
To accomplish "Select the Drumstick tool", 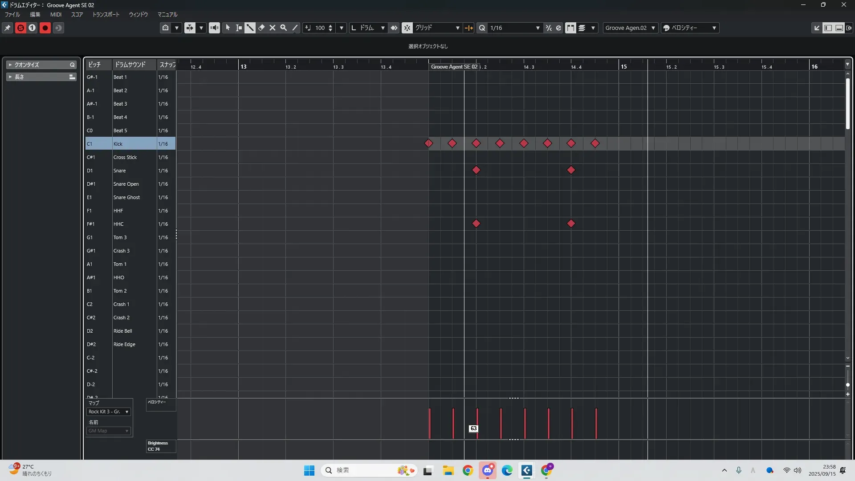I will coord(250,28).
